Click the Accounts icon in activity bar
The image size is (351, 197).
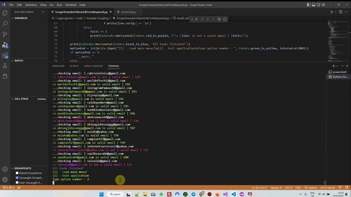[5, 169]
